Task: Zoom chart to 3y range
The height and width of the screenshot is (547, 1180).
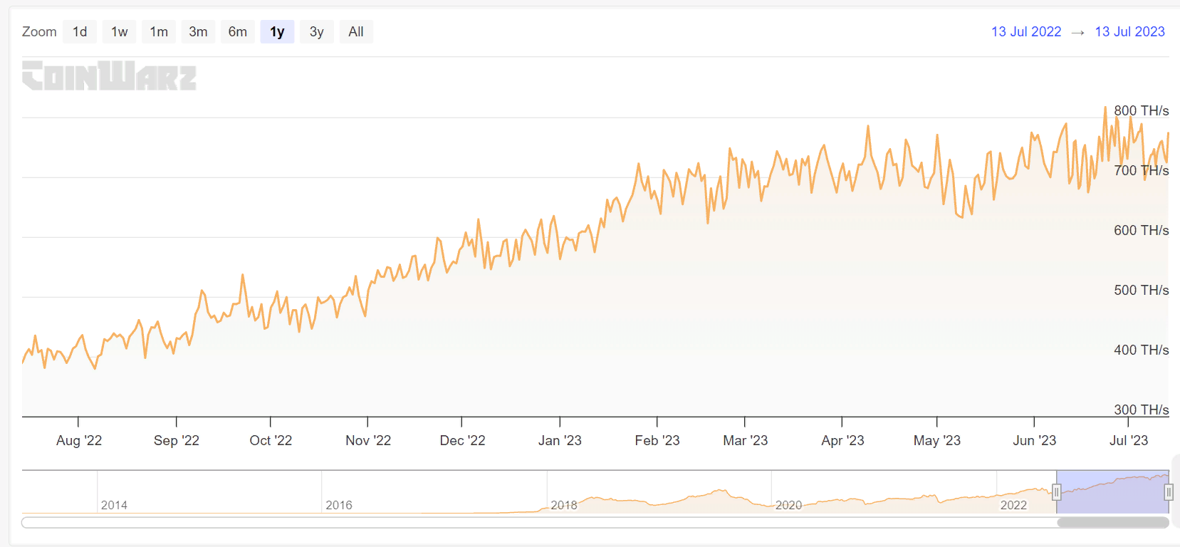Action: [316, 32]
